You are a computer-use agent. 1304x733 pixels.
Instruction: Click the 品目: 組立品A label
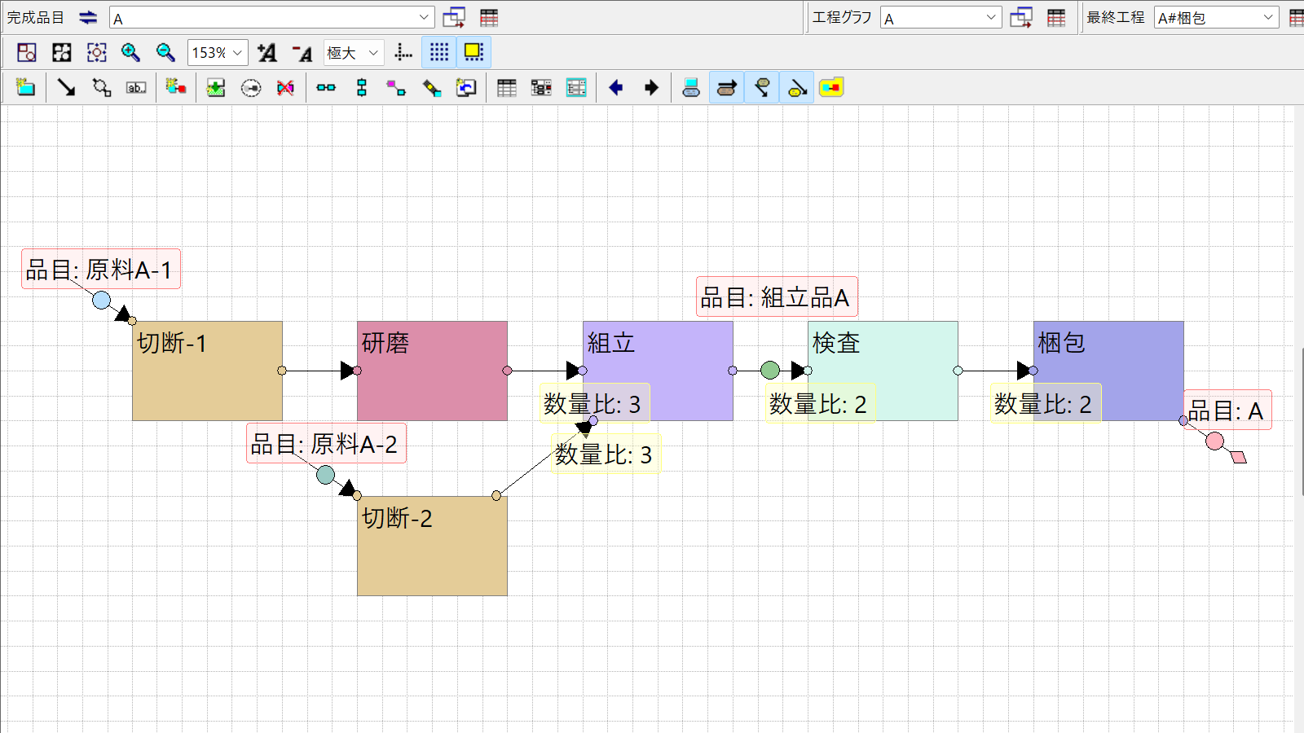pyautogui.click(x=777, y=297)
